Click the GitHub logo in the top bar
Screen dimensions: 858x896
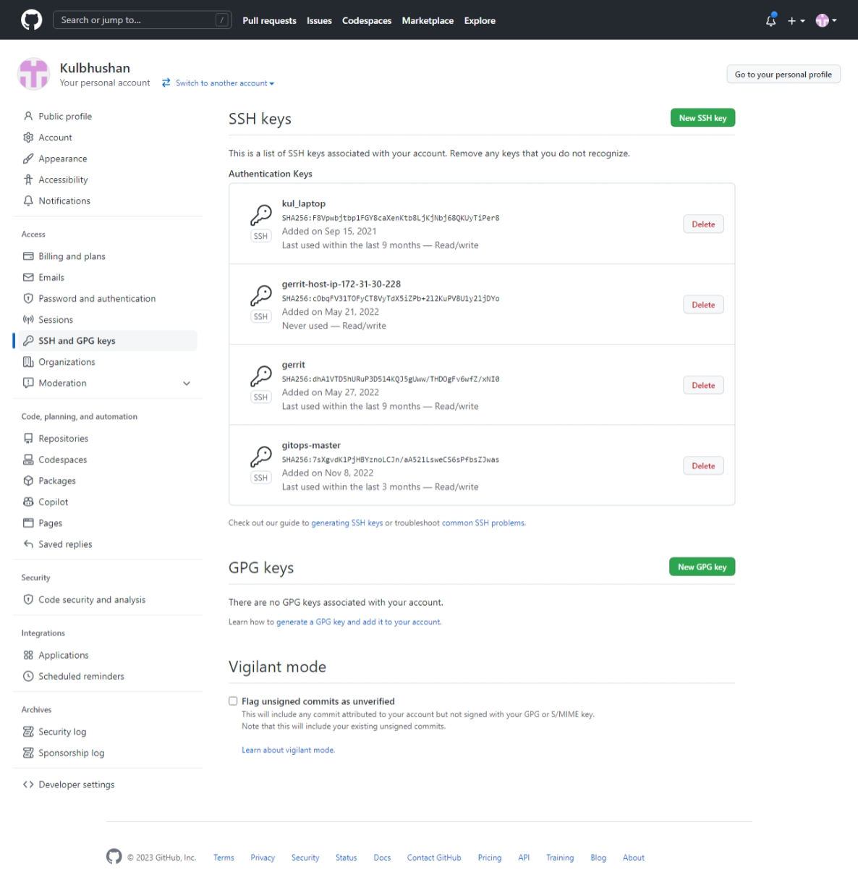click(30, 20)
